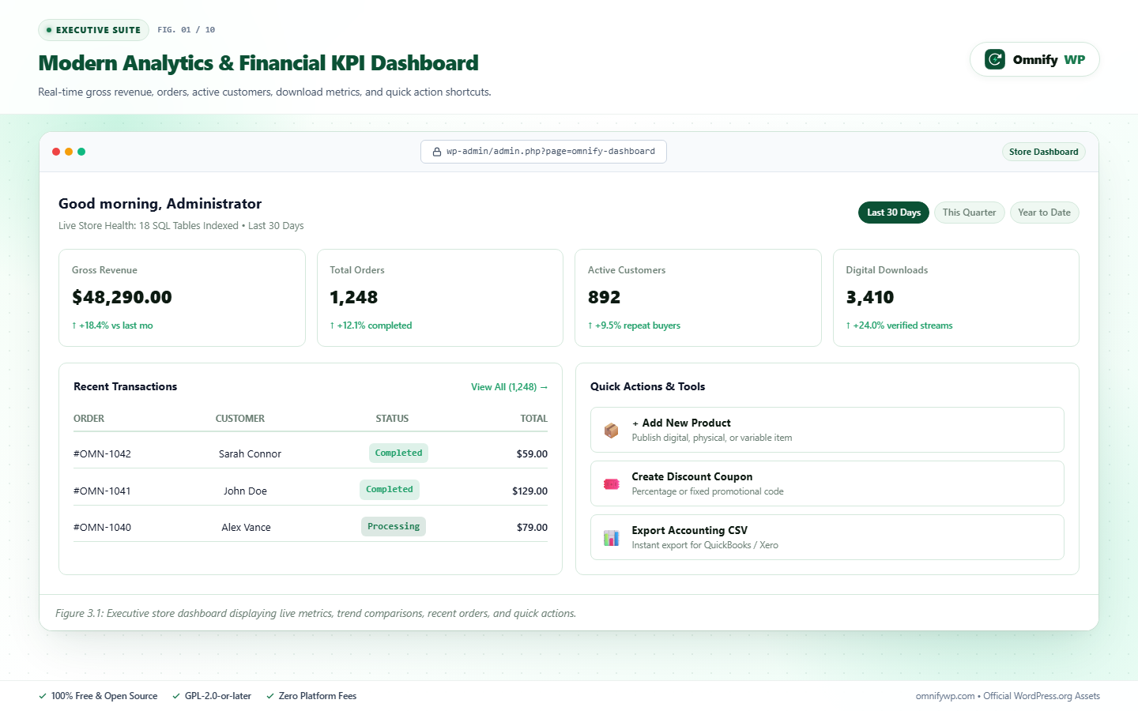Open the Store Dashboard badge
Screen dimensions: 1138x711
click(1044, 152)
